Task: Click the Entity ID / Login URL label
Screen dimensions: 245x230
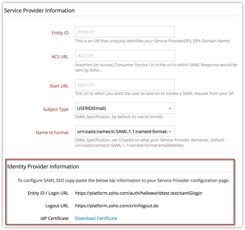Action: [x=48, y=193]
